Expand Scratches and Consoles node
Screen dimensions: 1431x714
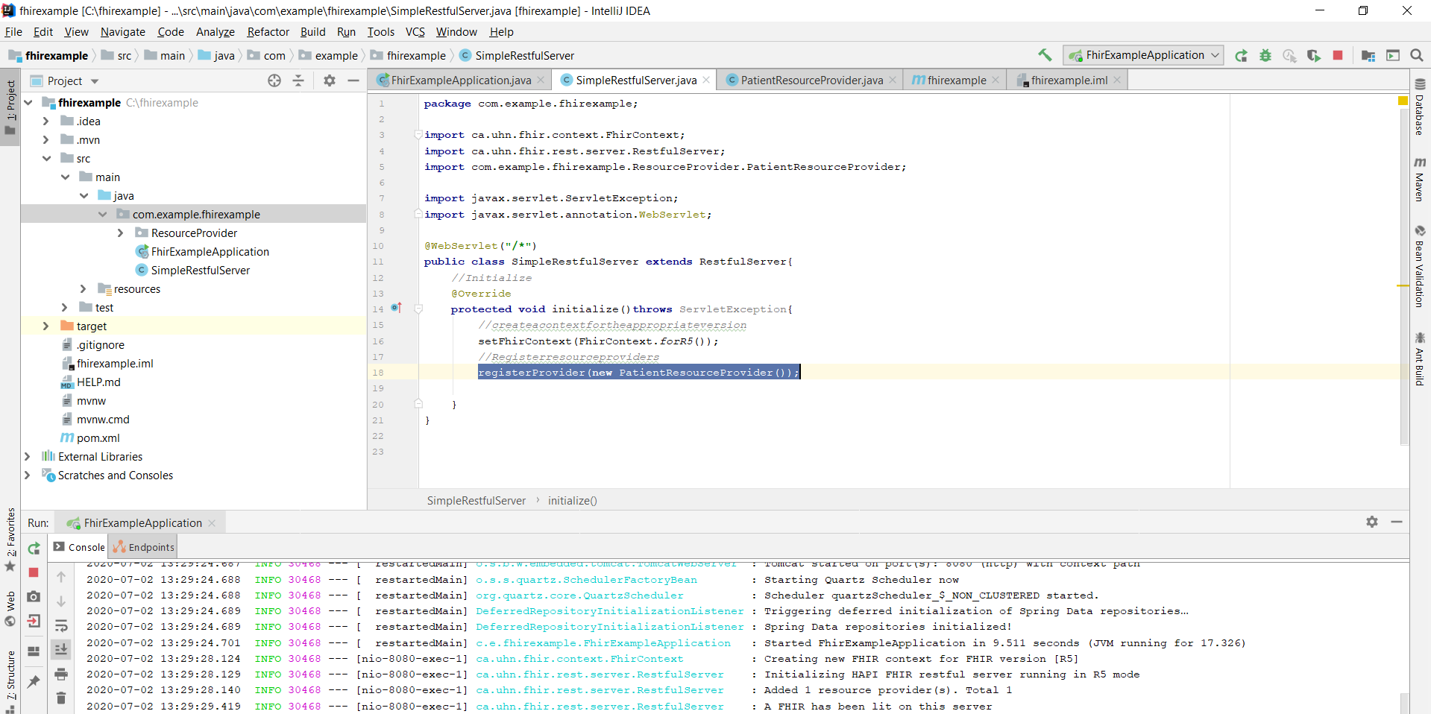(27, 475)
